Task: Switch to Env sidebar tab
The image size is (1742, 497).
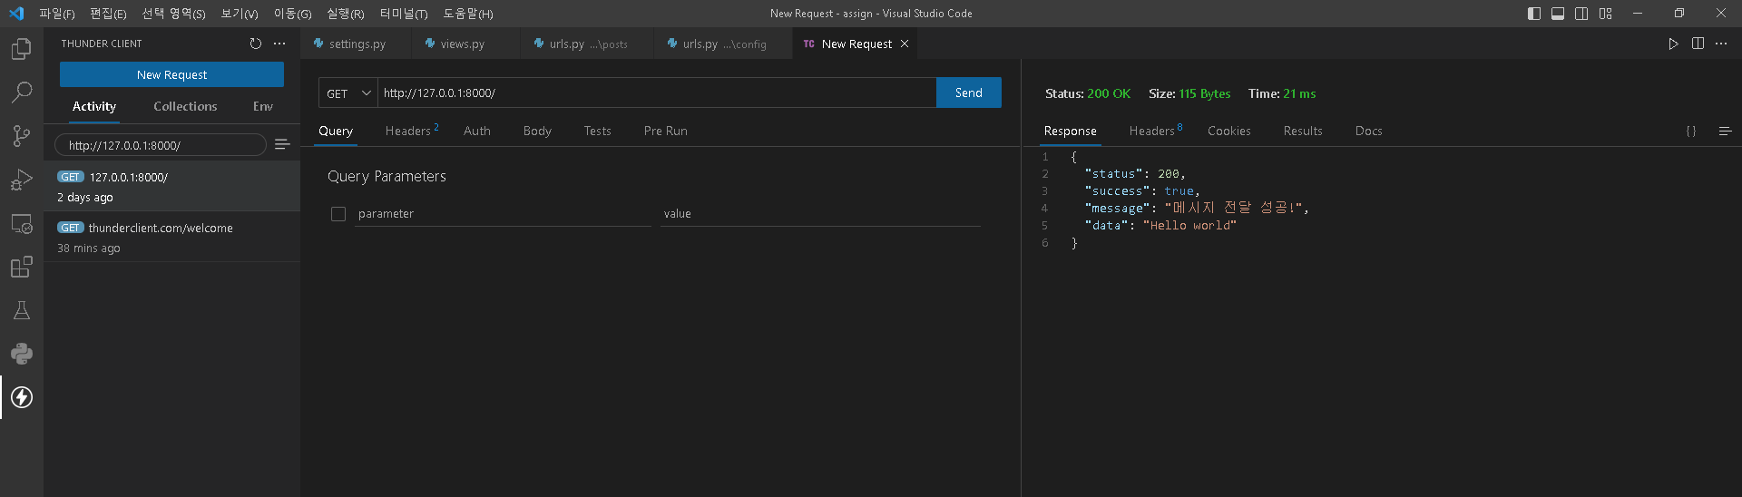Action: [263, 107]
